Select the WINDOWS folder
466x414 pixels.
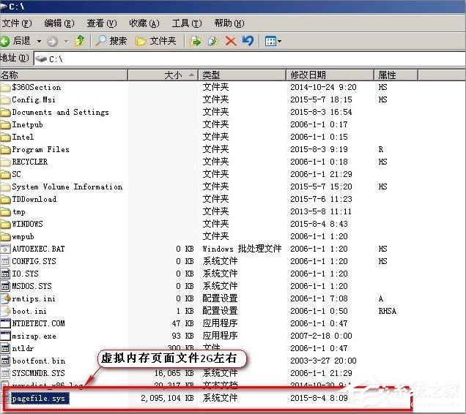pos(27,224)
